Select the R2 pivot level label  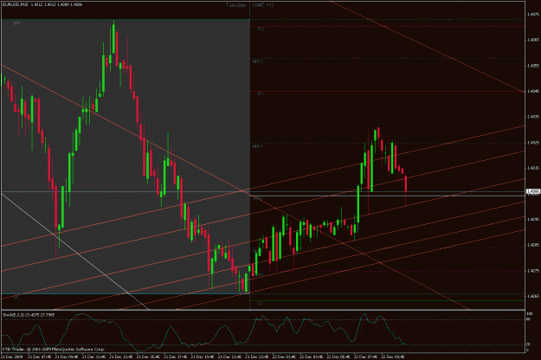pos(261,29)
